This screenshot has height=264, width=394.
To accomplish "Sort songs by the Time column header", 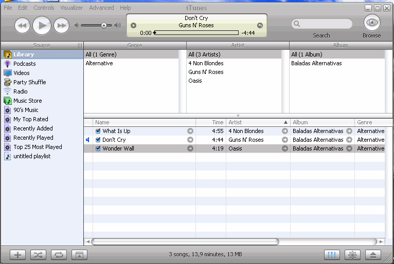I will coord(211,122).
